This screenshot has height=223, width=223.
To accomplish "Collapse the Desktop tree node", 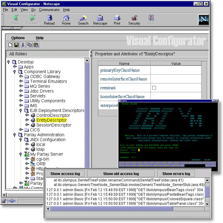I will point(8,62).
